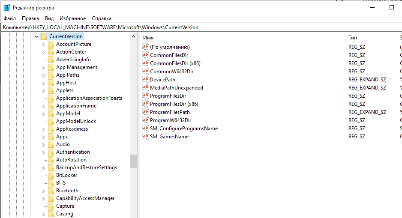Expand the AccountPicture key
This screenshot has height=218, width=402.
point(44,45)
